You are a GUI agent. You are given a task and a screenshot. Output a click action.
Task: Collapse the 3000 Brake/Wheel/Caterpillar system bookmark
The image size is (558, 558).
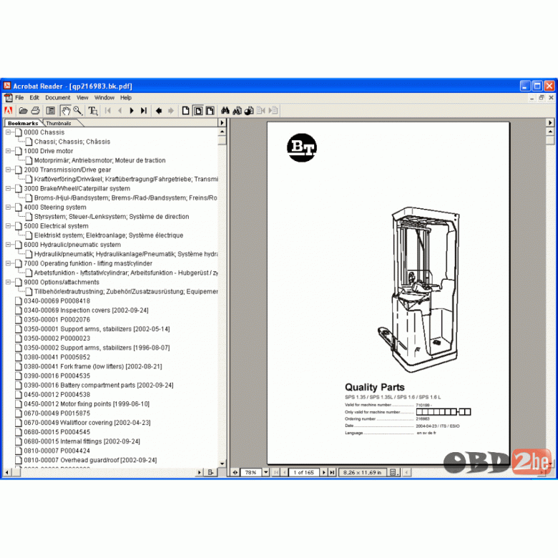point(8,188)
